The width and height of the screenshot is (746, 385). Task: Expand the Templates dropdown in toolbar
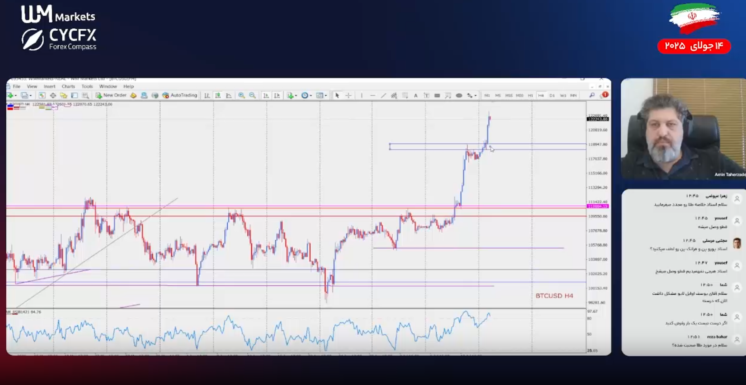[326, 96]
